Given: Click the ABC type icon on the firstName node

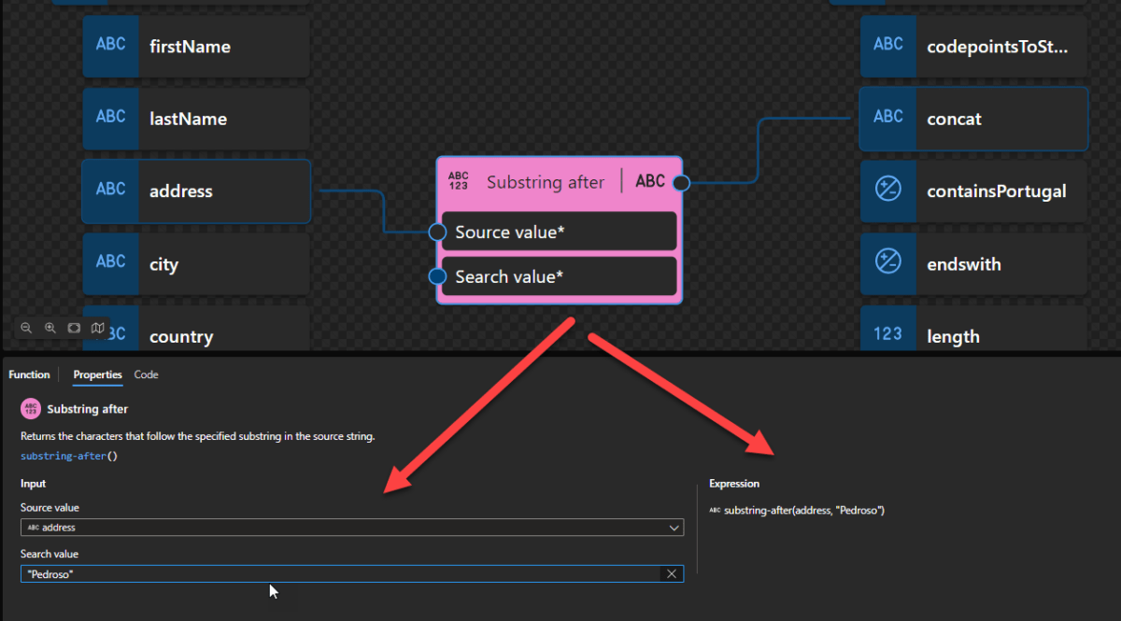Looking at the screenshot, I should 110,46.
